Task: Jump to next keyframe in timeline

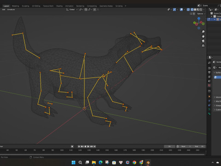Action: [92, 147]
